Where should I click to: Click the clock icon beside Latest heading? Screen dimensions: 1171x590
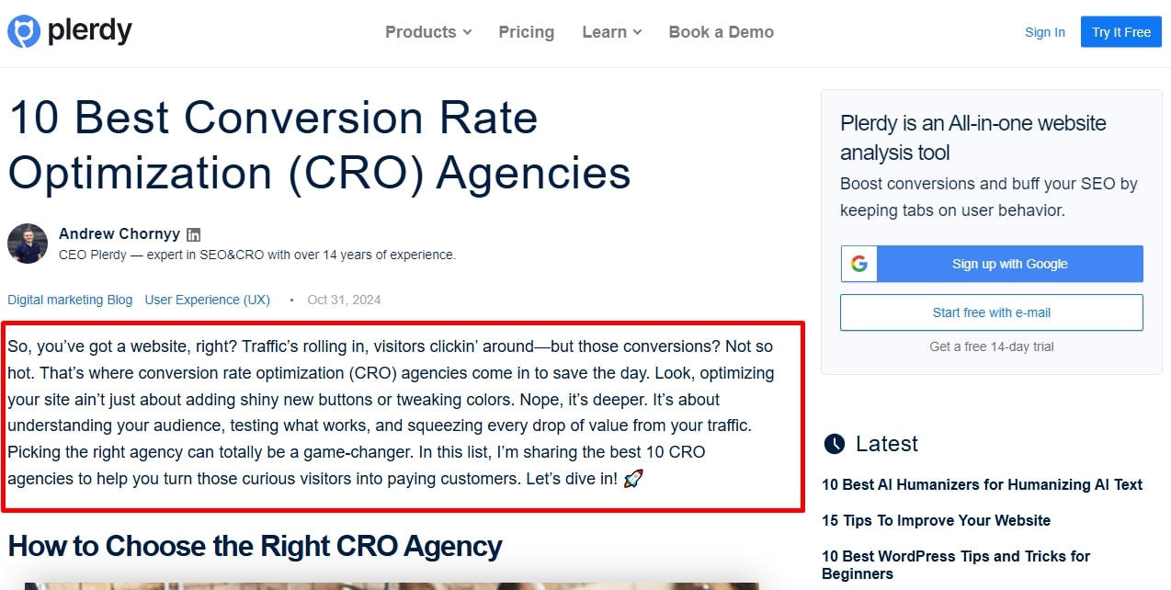tap(833, 444)
